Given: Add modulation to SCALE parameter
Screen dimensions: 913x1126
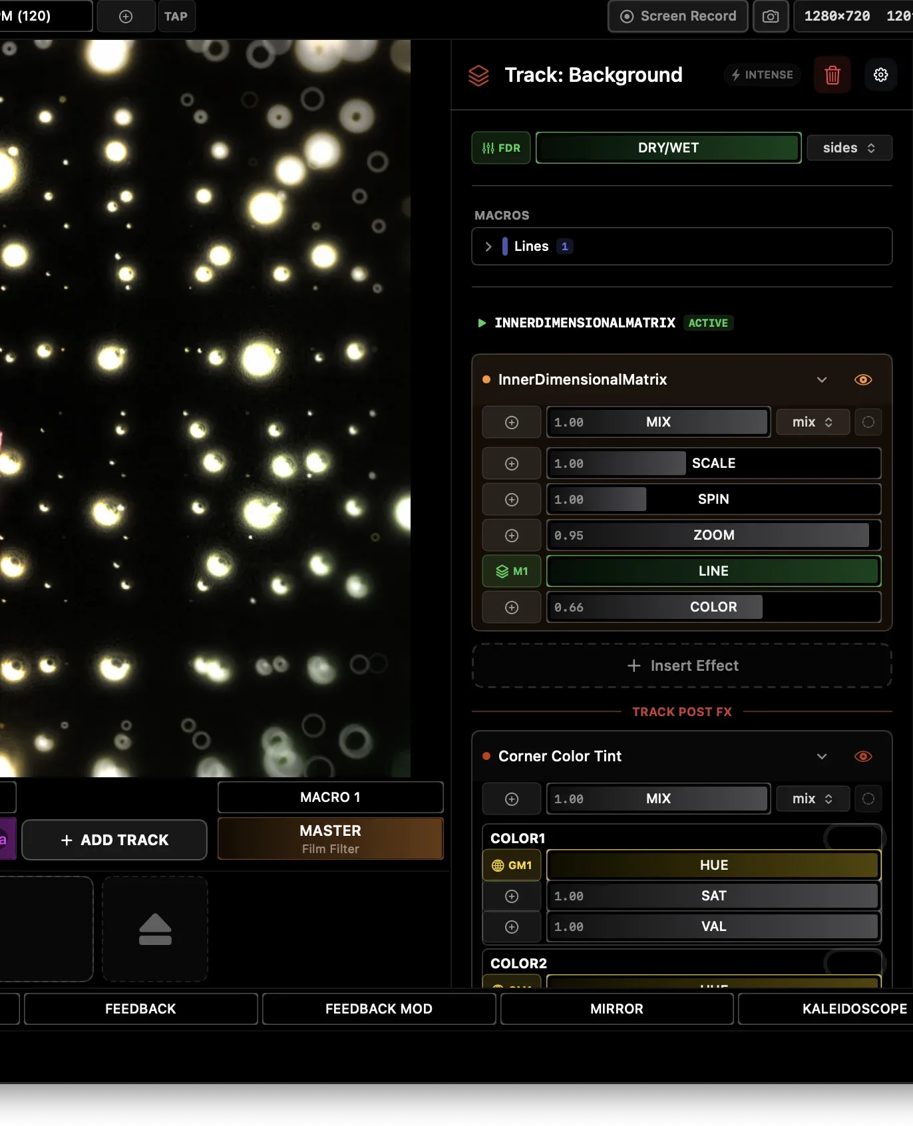Looking at the screenshot, I should pyautogui.click(x=512, y=463).
